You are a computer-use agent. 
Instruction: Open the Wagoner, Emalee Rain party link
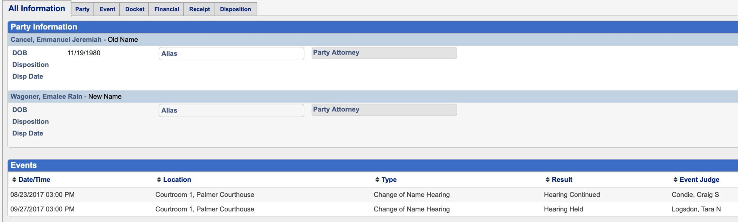46,96
